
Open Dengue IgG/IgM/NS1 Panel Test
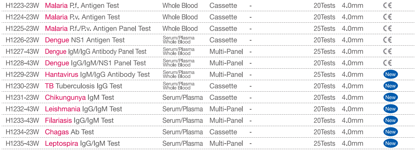pos(95,63)
